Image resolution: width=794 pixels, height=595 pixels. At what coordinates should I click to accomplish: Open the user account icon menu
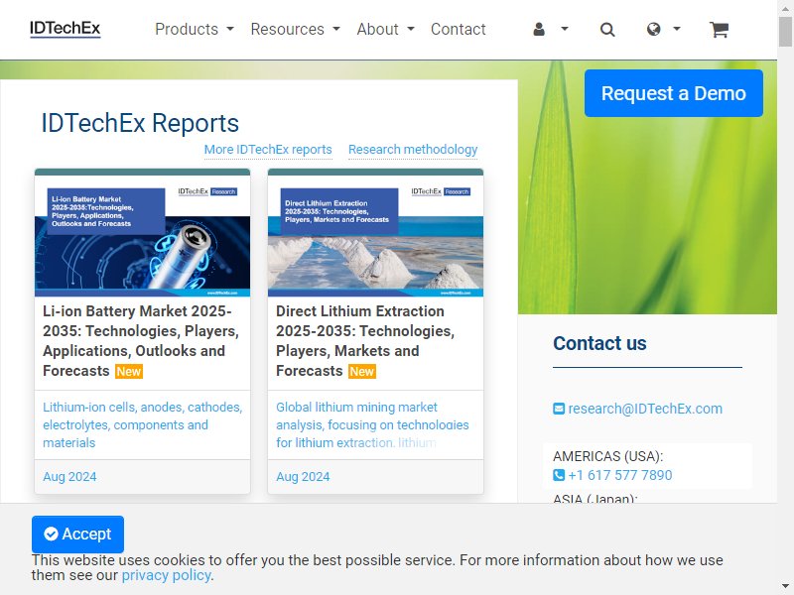550,30
